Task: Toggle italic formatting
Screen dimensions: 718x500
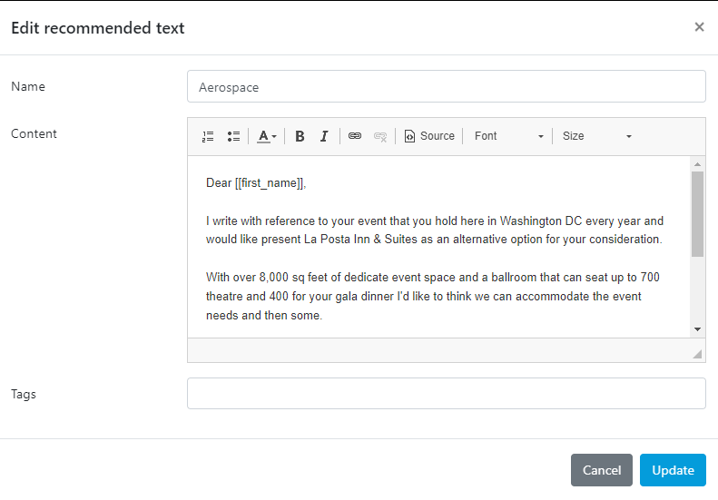Action: pyautogui.click(x=324, y=136)
